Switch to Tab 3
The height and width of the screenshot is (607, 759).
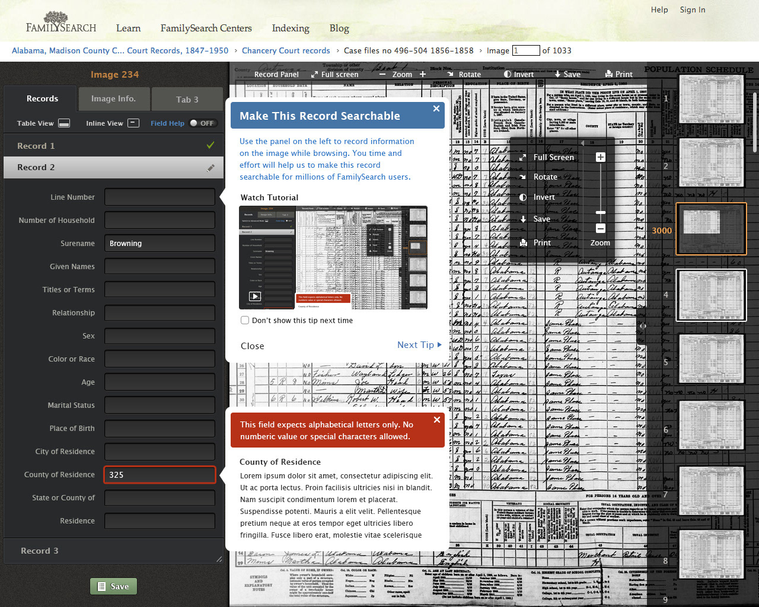click(187, 100)
